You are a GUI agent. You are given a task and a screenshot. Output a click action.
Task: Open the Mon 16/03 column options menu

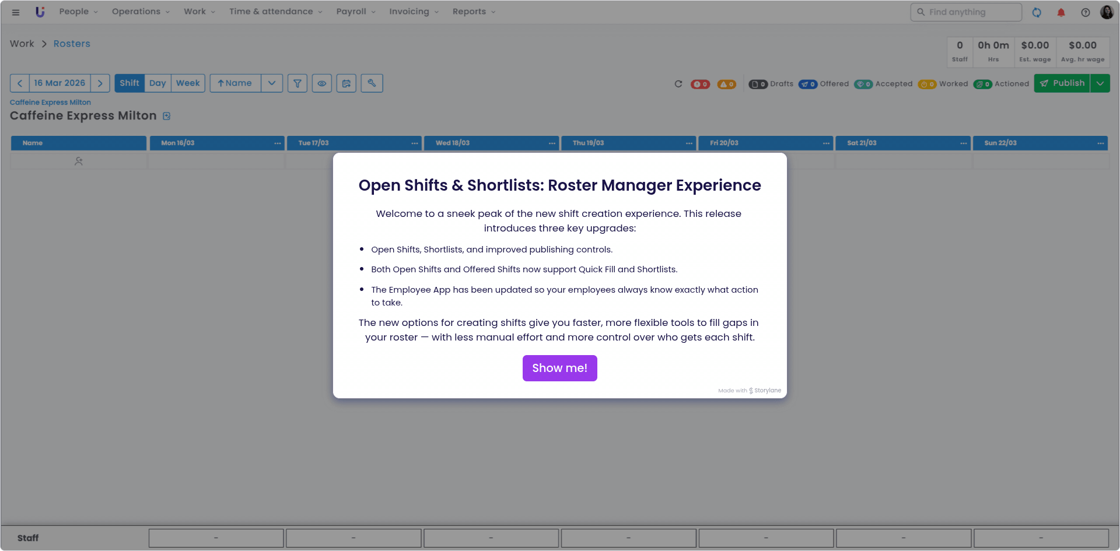[278, 143]
